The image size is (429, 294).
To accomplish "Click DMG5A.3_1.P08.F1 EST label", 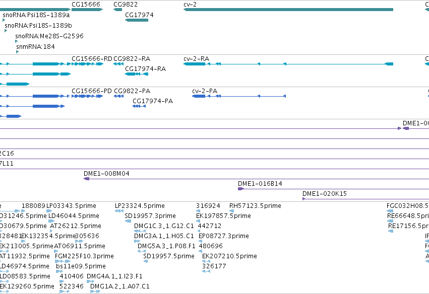I will point(166,246).
